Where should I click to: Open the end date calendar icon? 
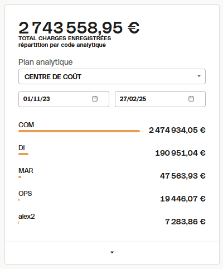(x=191, y=99)
